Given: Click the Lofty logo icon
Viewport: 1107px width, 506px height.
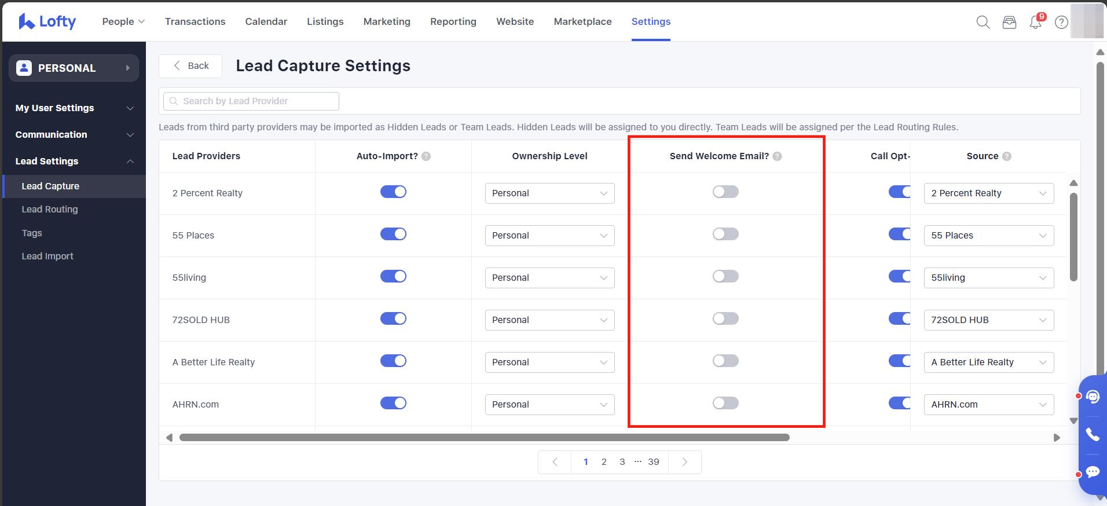Looking at the screenshot, I should [x=27, y=22].
